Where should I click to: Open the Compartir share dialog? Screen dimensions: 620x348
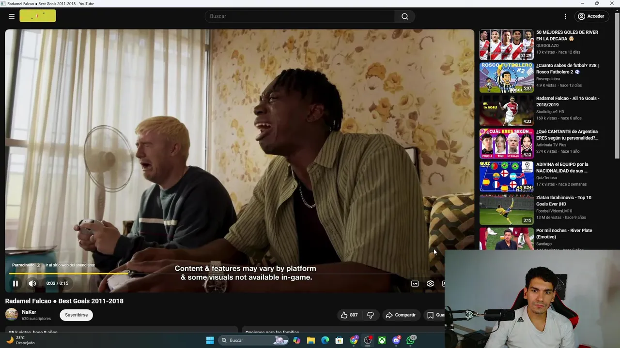click(x=401, y=315)
